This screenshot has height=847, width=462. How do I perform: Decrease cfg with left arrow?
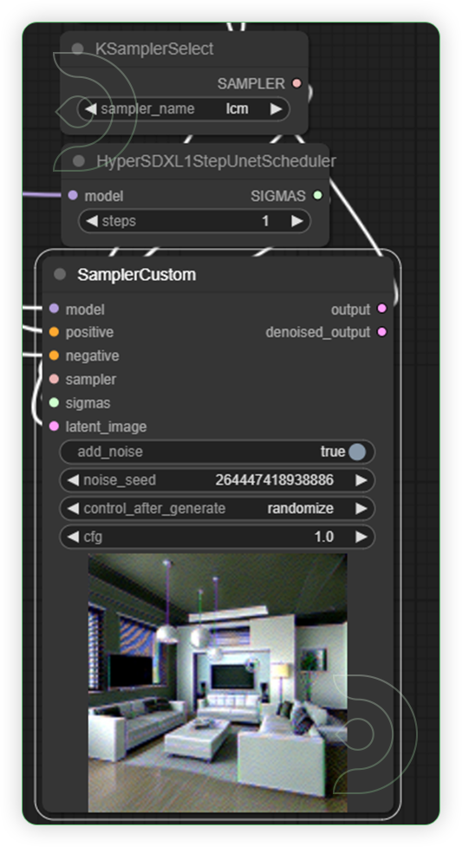[73, 537]
